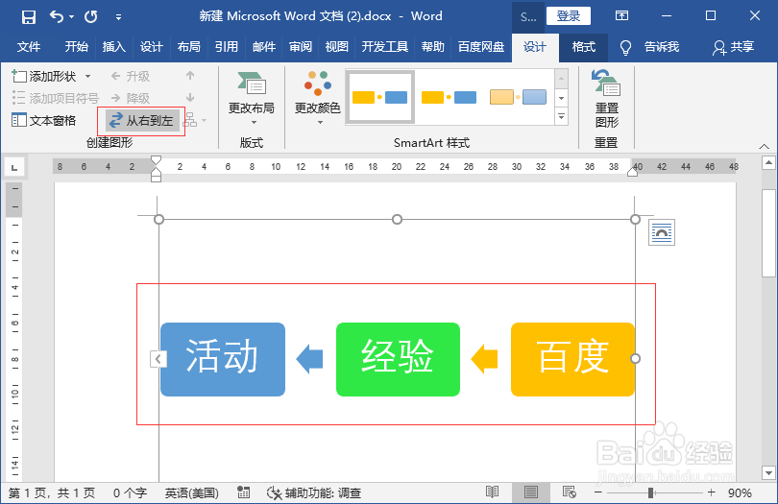Show next row in SmartArt styles gallery
The height and width of the screenshot is (504, 778).
point(561,98)
